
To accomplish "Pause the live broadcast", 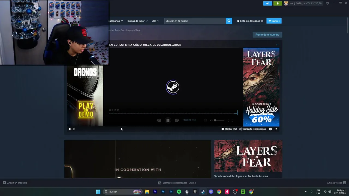I will (x=168, y=120).
